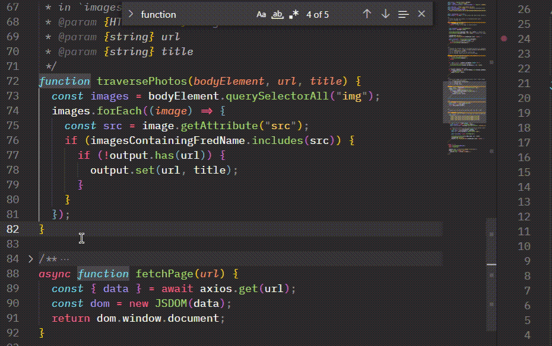Expand folded comment block at line 84
Image resolution: width=552 pixels, height=346 pixels.
coord(31,259)
